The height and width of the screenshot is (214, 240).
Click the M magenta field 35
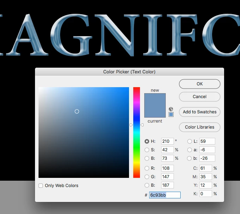(x=206, y=177)
